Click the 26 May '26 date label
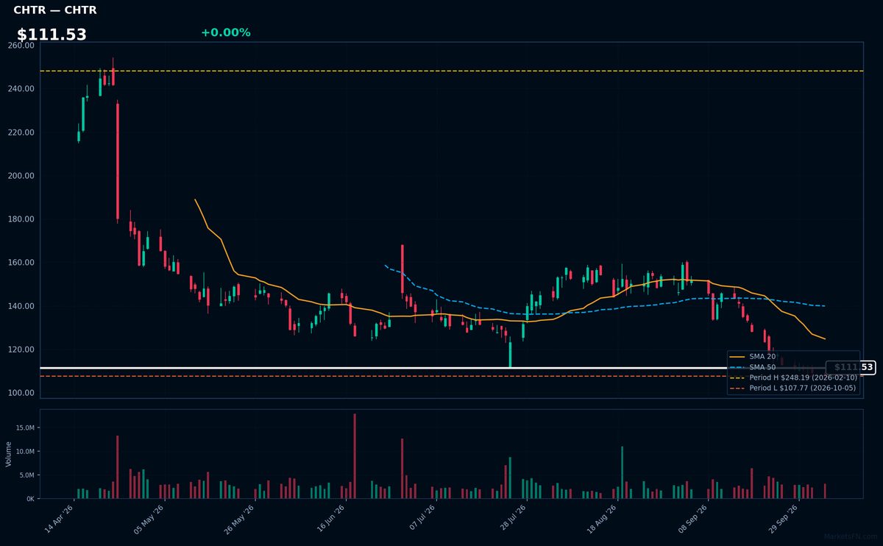 click(x=241, y=520)
